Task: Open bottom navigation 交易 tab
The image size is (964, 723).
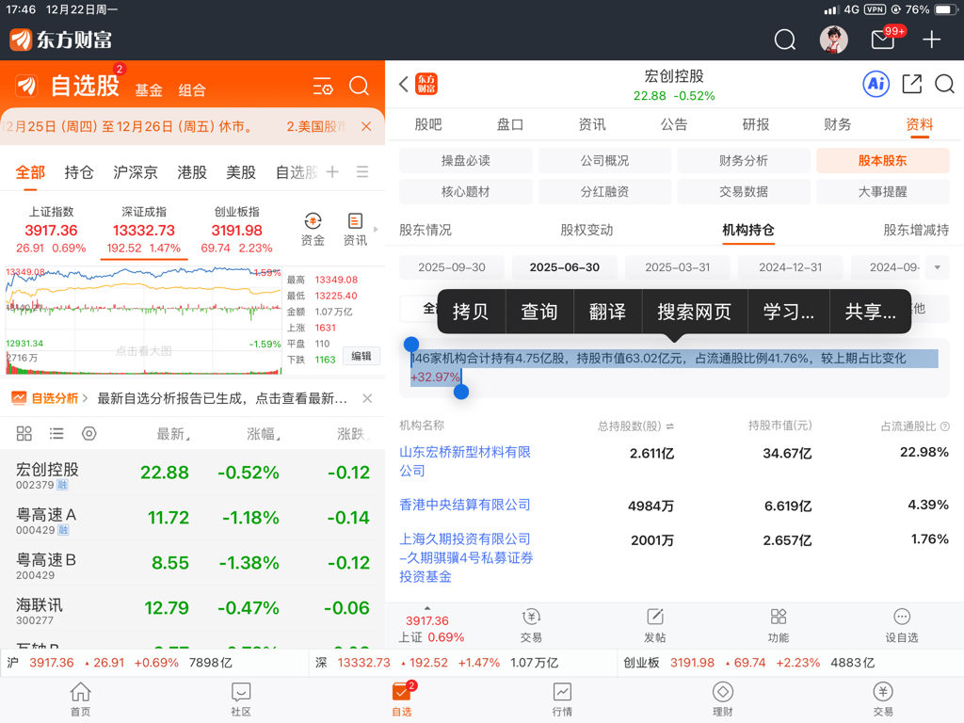Action: pos(883,699)
